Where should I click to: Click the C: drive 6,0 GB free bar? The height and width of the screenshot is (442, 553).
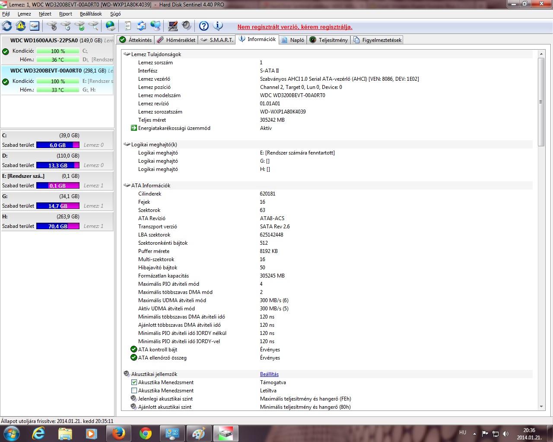coord(58,145)
